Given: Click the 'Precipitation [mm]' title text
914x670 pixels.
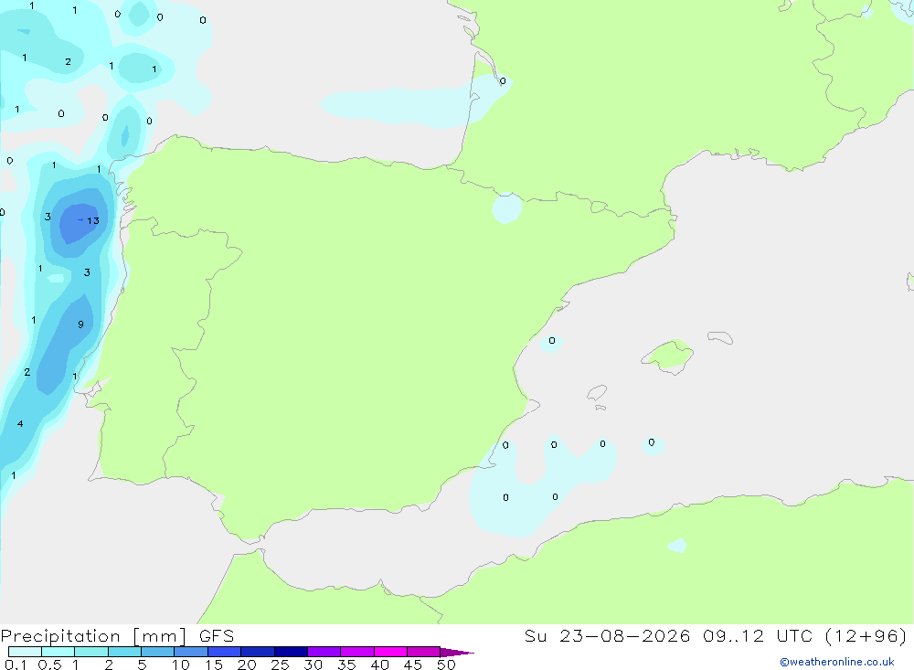Looking at the screenshot, I should coord(93,636).
